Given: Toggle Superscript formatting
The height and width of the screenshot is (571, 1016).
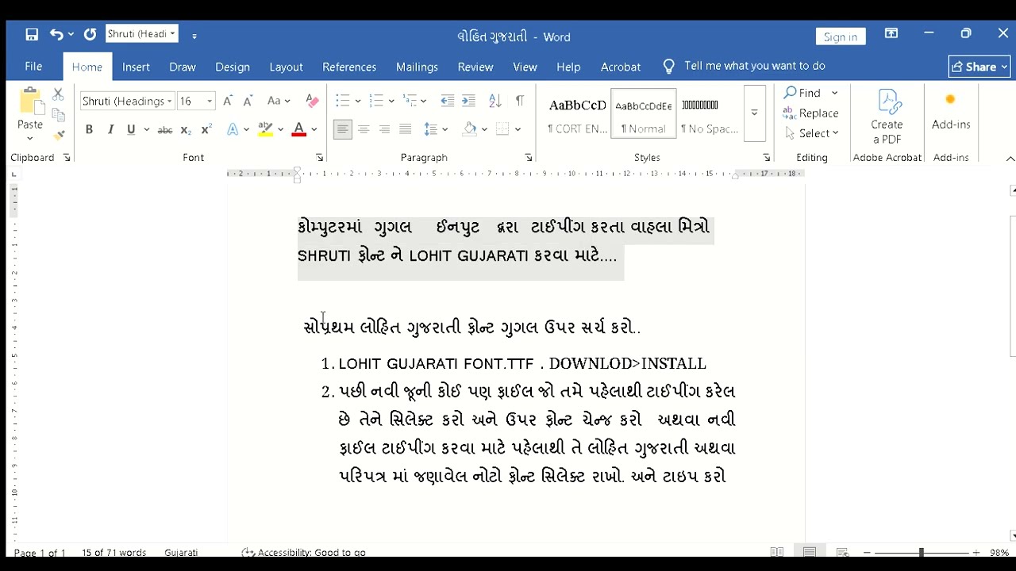Looking at the screenshot, I should [206, 129].
